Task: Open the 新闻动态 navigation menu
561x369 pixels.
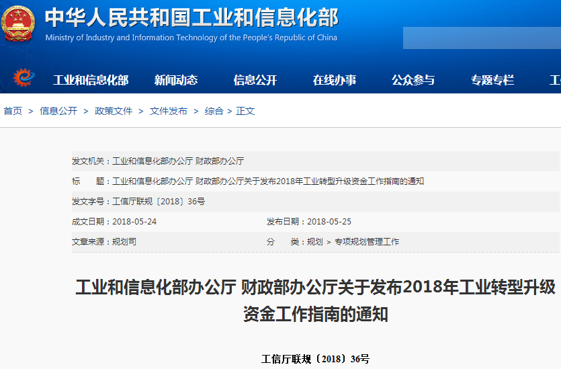Action: click(176, 80)
